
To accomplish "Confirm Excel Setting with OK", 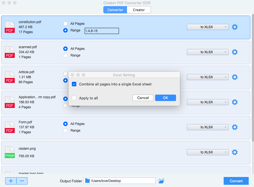I will pyautogui.click(x=165, y=98).
